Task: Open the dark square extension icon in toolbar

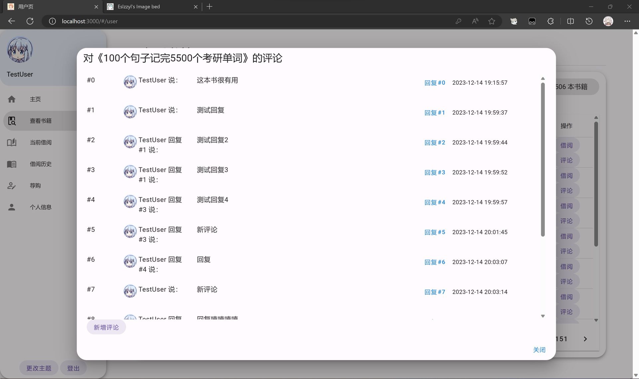Action: pyautogui.click(x=532, y=21)
